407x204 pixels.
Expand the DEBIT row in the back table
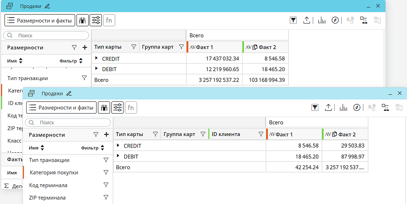tap(96, 69)
